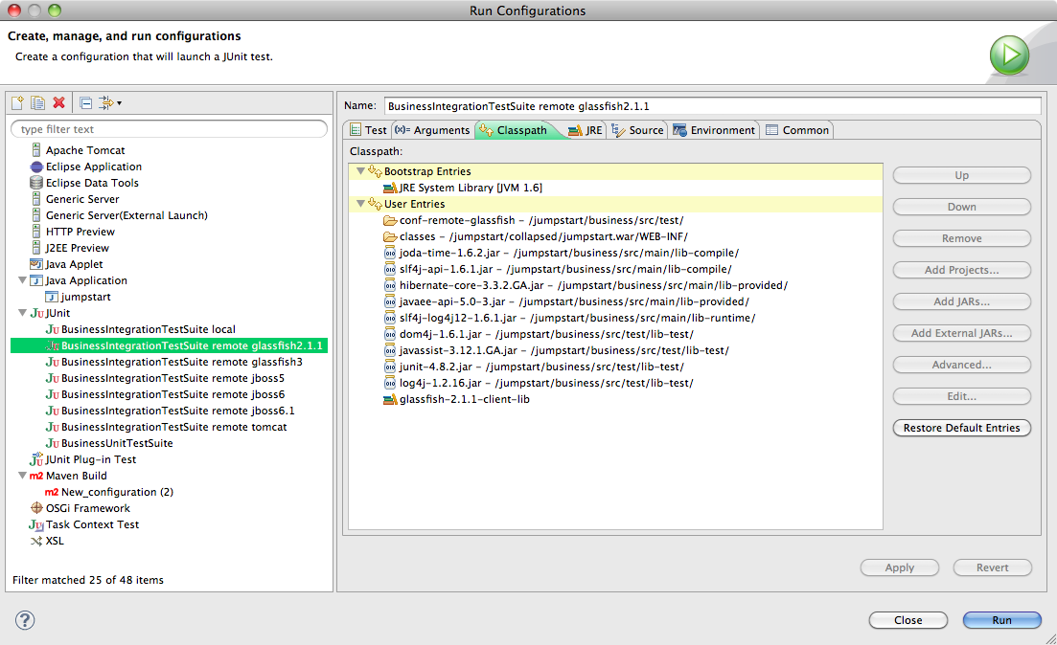Viewport: 1057px width, 645px height.
Task: Click the HTTP Preview icon
Action: 36,231
